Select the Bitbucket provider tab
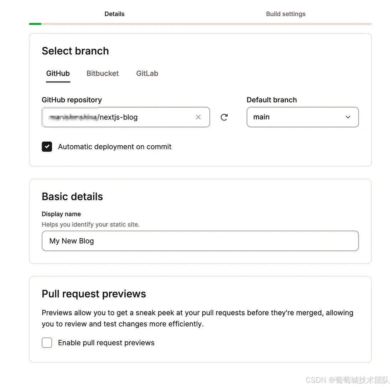The image size is (391, 387). [103, 74]
